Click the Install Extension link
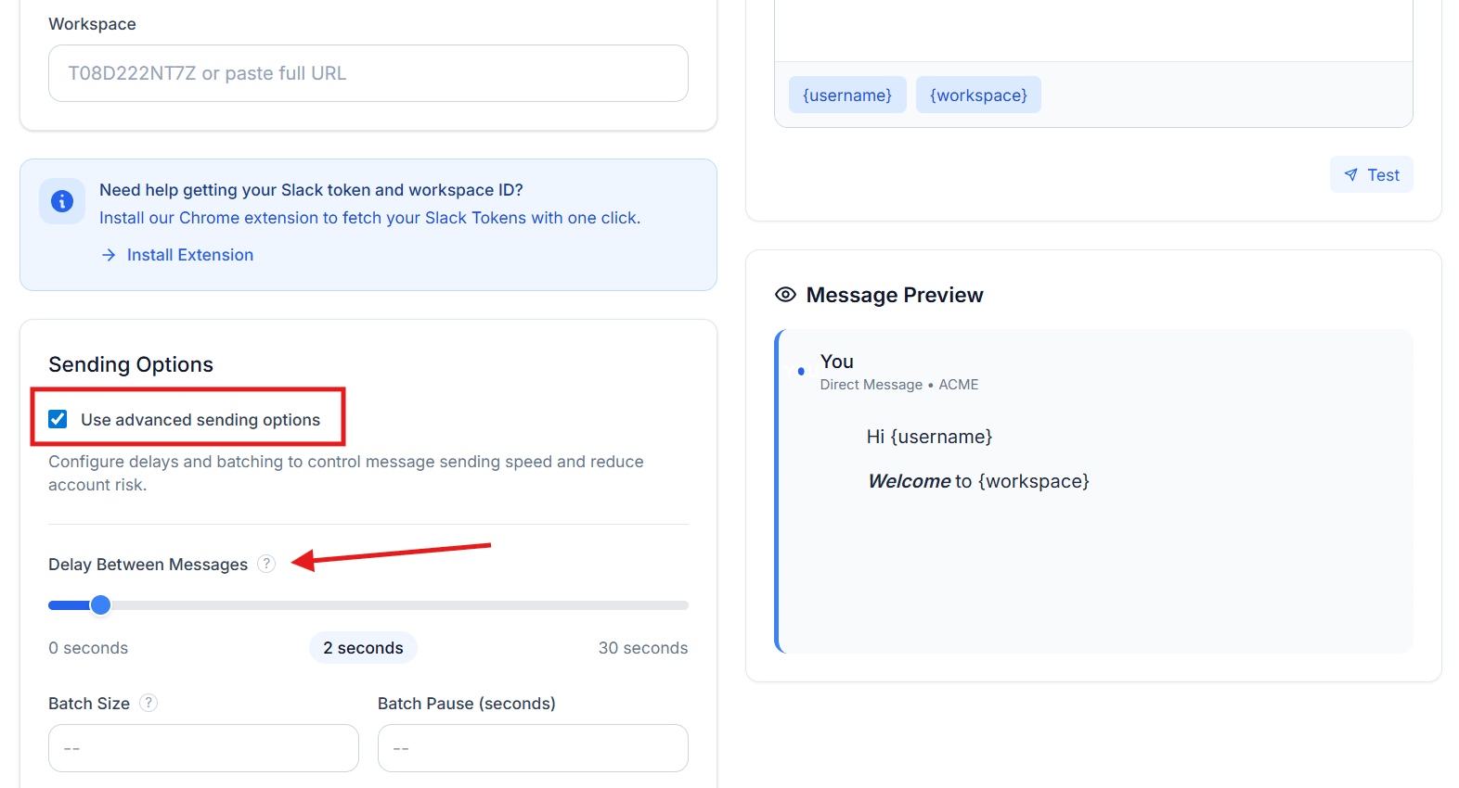The height and width of the screenshot is (788, 1459). tap(189, 255)
